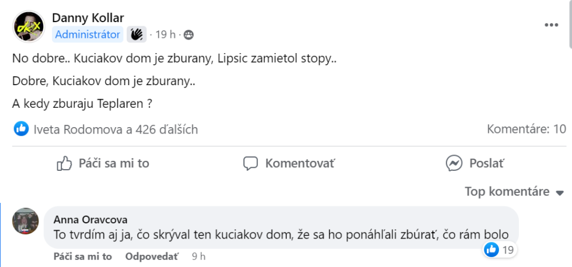The width and height of the screenshot is (572, 267).
Task: Toggle like on Anna Oravcova's comment
Action: click(82, 257)
